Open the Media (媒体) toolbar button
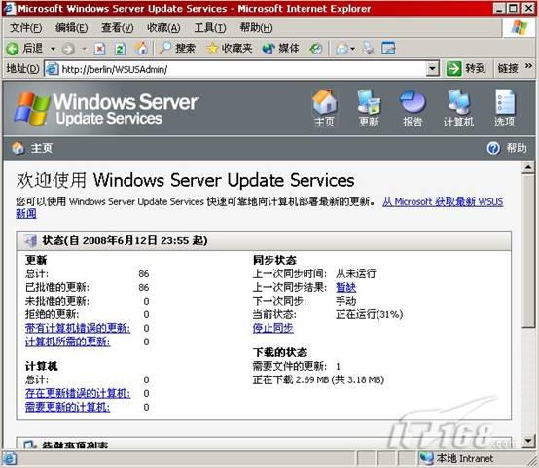Viewport: 539px width, 468px height. pos(280,48)
